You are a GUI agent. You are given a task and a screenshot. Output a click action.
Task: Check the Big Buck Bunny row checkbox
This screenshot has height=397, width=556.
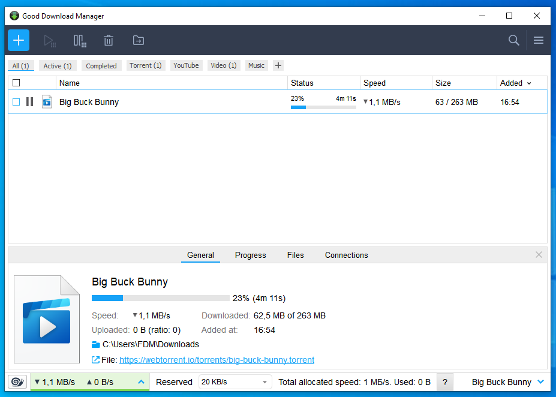(x=16, y=102)
